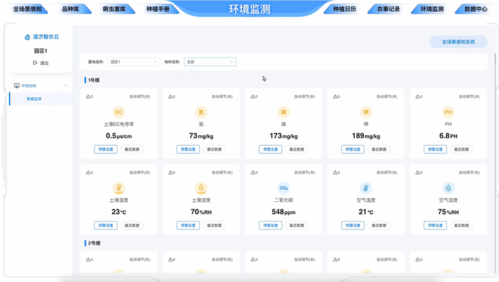Click the air temperature (空气温度) icon
The width and height of the screenshot is (499, 282).
click(x=366, y=188)
